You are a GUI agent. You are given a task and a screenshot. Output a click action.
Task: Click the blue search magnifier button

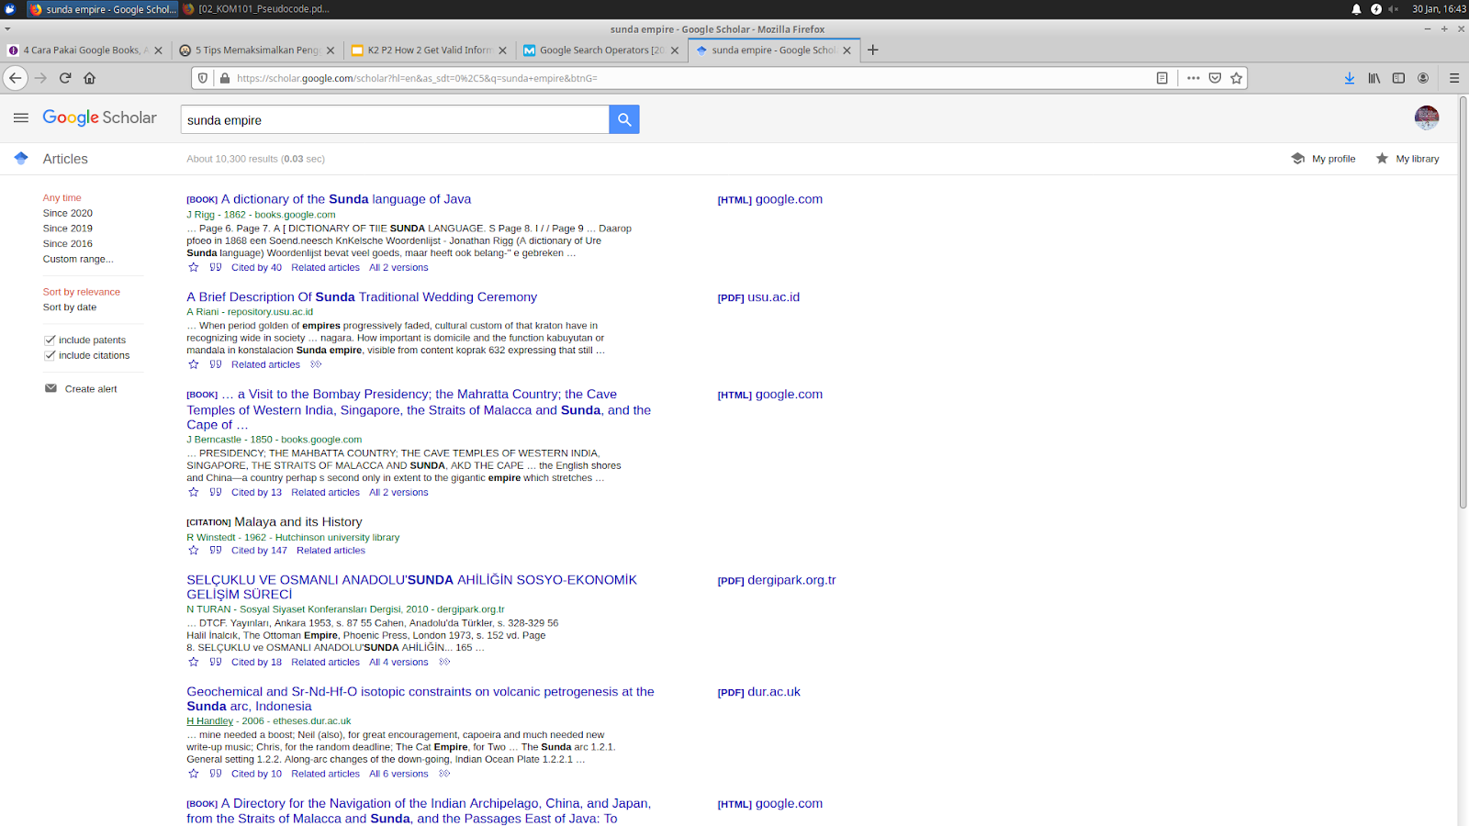tap(624, 119)
